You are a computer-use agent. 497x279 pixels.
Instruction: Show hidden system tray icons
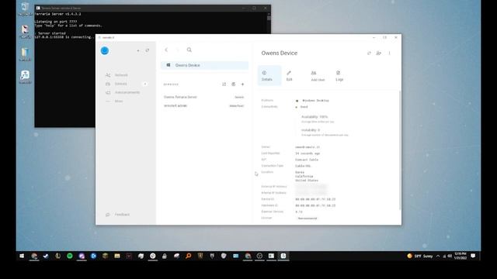tap(438, 256)
